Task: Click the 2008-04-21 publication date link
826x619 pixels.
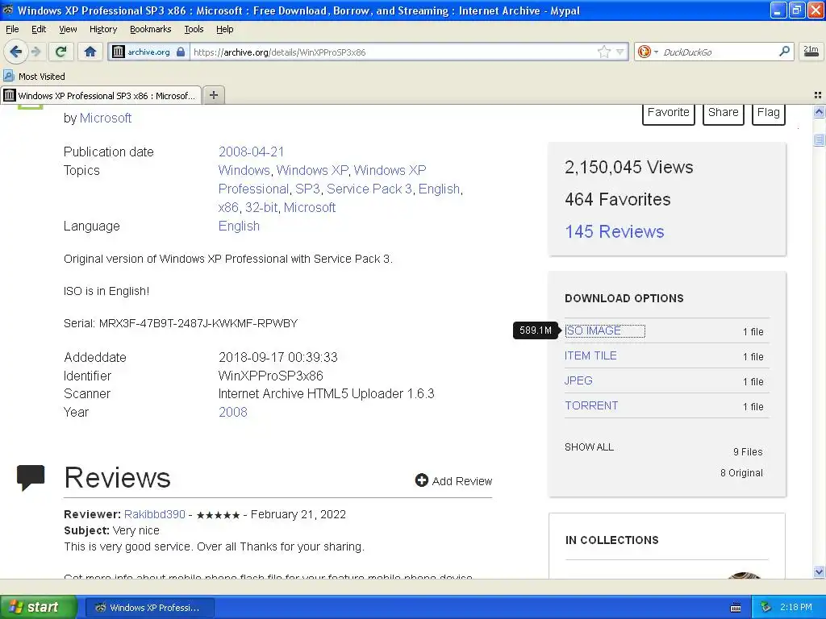Action: pyautogui.click(x=252, y=152)
